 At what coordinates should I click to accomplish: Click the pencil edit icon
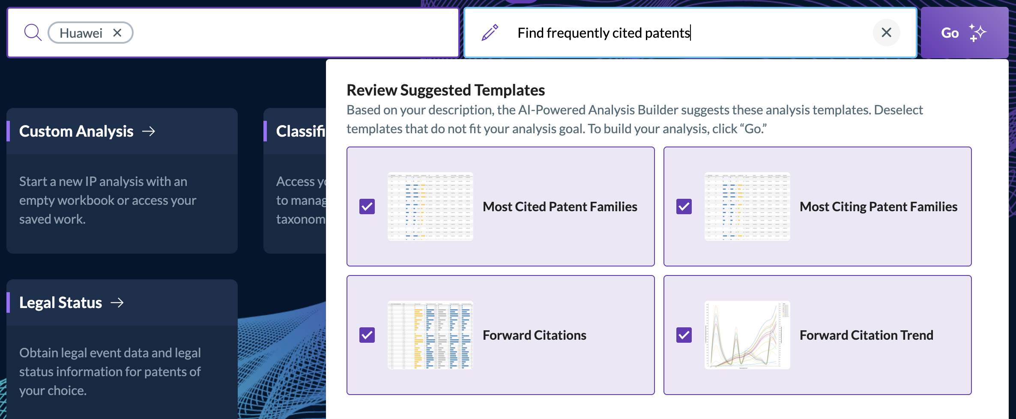pos(490,33)
